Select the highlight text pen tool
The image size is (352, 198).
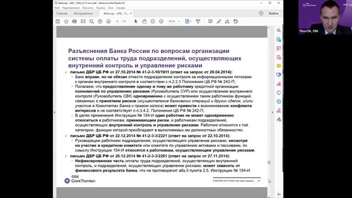[219, 21]
